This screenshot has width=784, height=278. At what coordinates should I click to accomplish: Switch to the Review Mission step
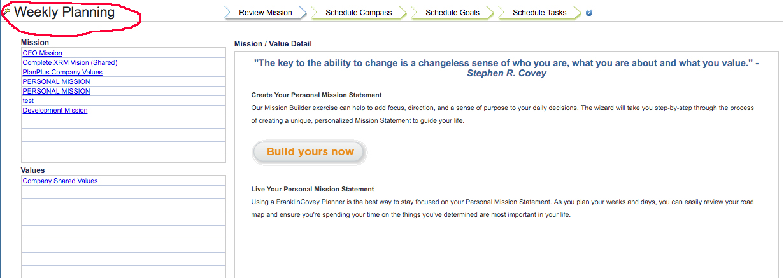(265, 13)
